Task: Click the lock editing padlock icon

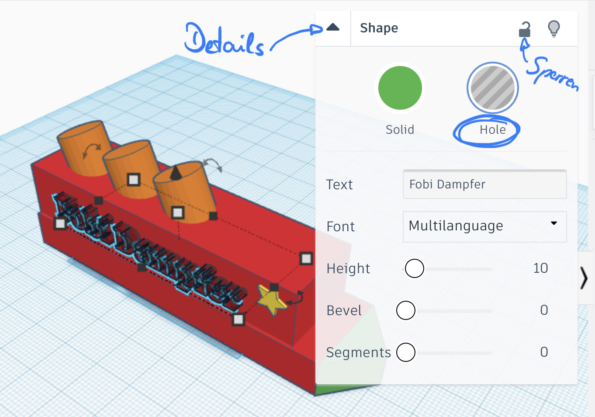Action: [524, 30]
